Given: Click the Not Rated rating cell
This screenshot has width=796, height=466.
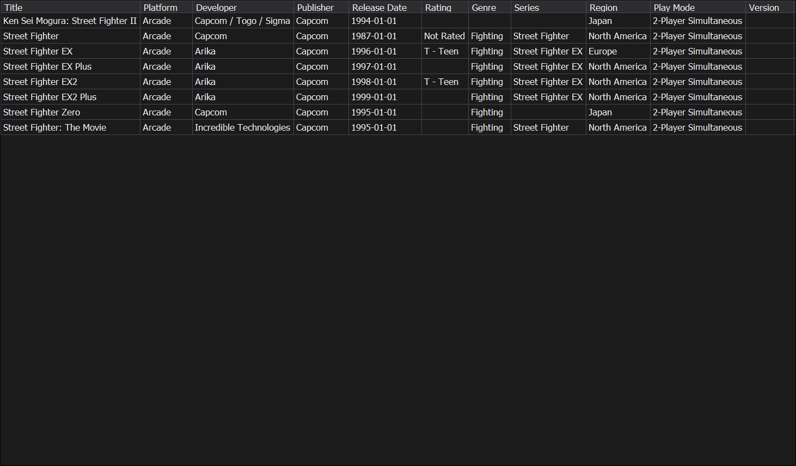Looking at the screenshot, I should 445,36.
